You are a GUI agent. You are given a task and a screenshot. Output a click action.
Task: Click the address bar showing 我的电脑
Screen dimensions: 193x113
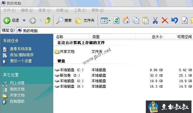click(x=105, y=31)
